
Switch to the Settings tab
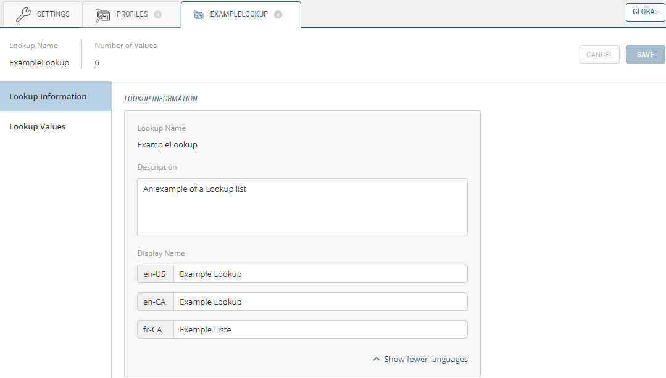click(x=53, y=14)
